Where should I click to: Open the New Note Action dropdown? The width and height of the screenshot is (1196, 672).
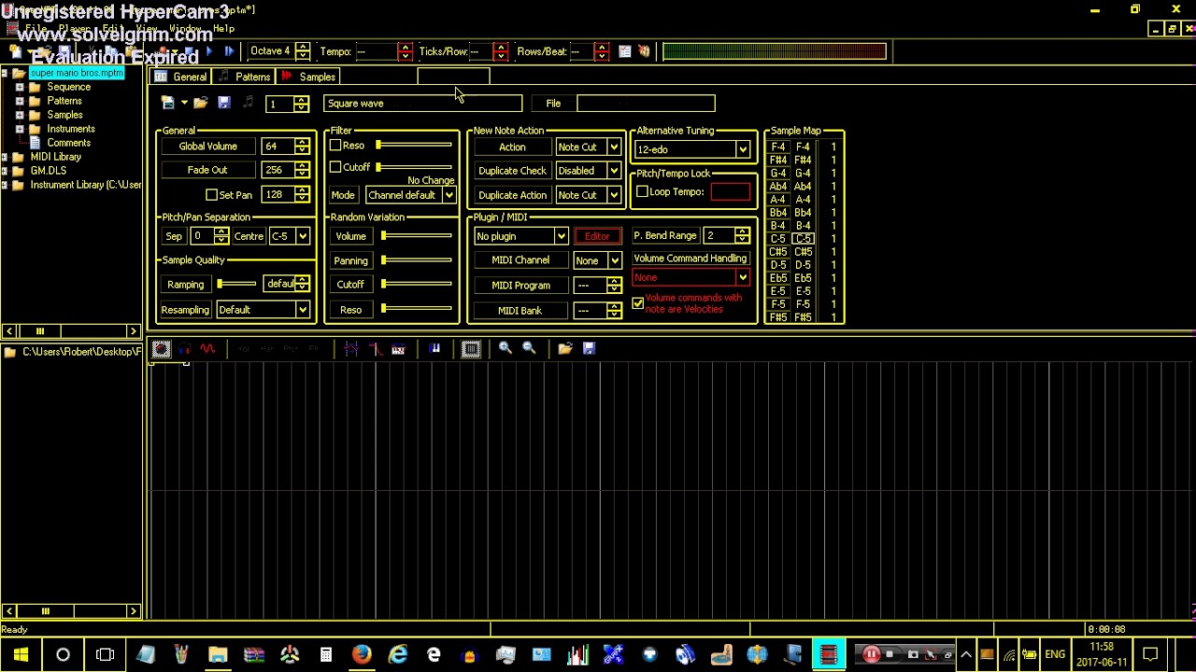click(x=588, y=147)
